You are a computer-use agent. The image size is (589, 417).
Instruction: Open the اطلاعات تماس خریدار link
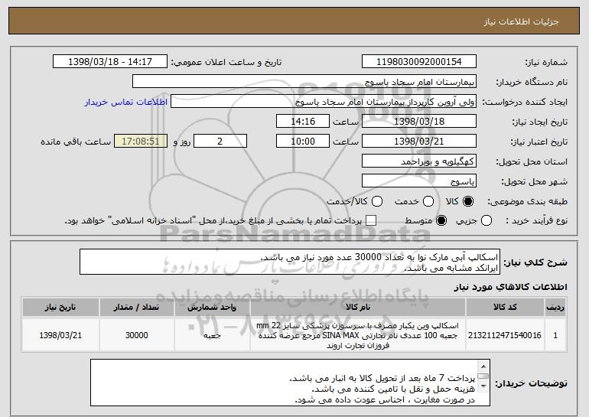[126, 103]
